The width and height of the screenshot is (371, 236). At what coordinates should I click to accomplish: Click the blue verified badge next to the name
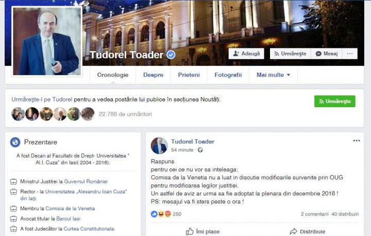pos(171,55)
